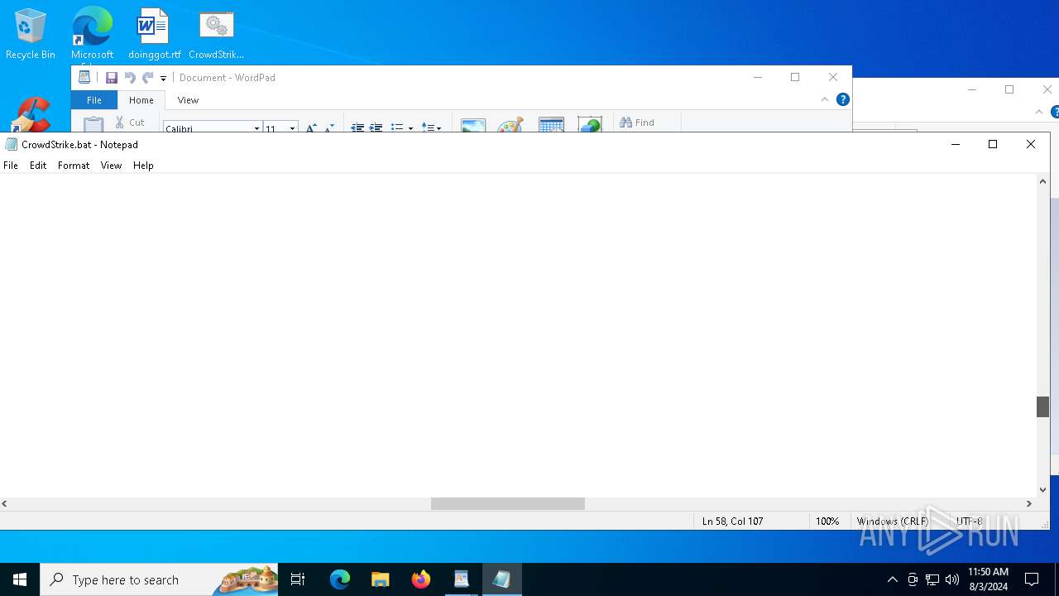Click the WordPad Redo icon

pos(147,78)
